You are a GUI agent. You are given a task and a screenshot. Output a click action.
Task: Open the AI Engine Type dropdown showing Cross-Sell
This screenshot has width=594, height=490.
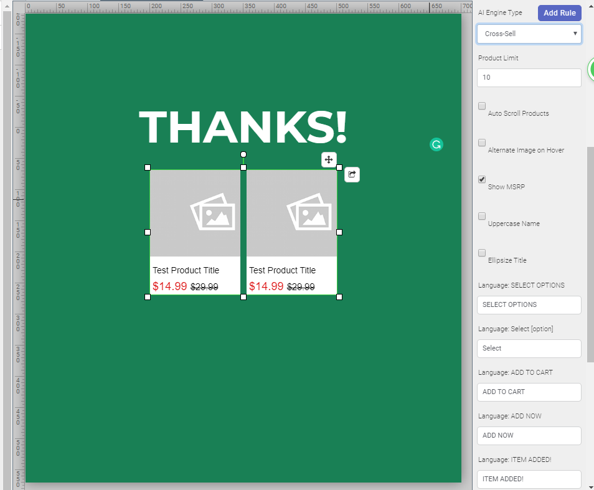pos(529,34)
